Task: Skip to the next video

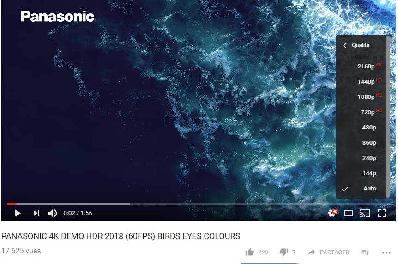Action: 36,213
